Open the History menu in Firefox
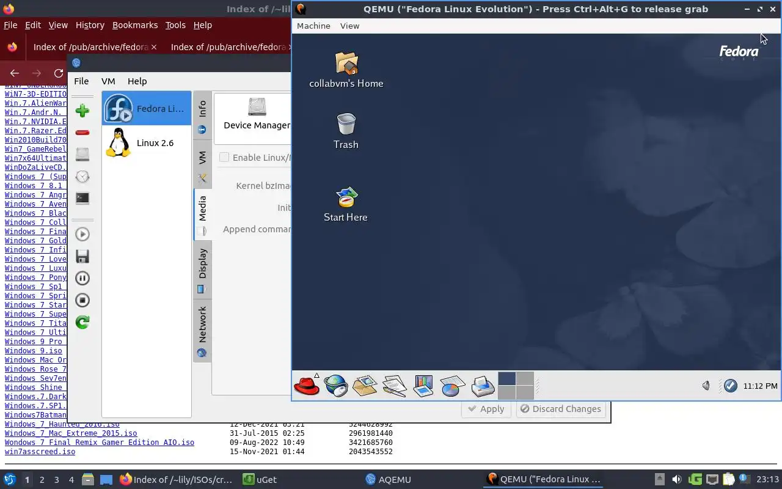 coord(90,25)
